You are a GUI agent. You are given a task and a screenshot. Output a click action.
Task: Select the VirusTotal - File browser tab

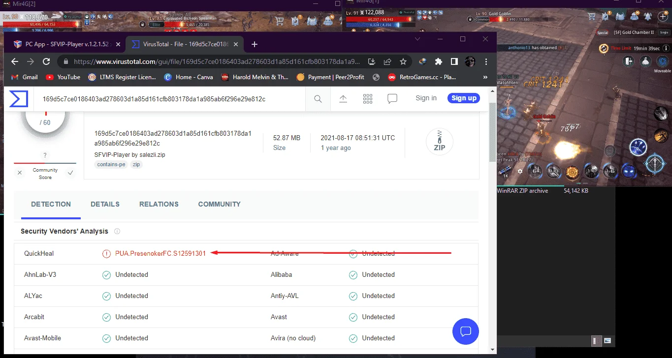click(x=185, y=44)
